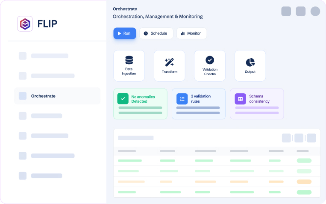Image resolution: width=326 pixels, height=204 pixels.
Task: Click the FLIP logo icon
Action: [25, 24]
